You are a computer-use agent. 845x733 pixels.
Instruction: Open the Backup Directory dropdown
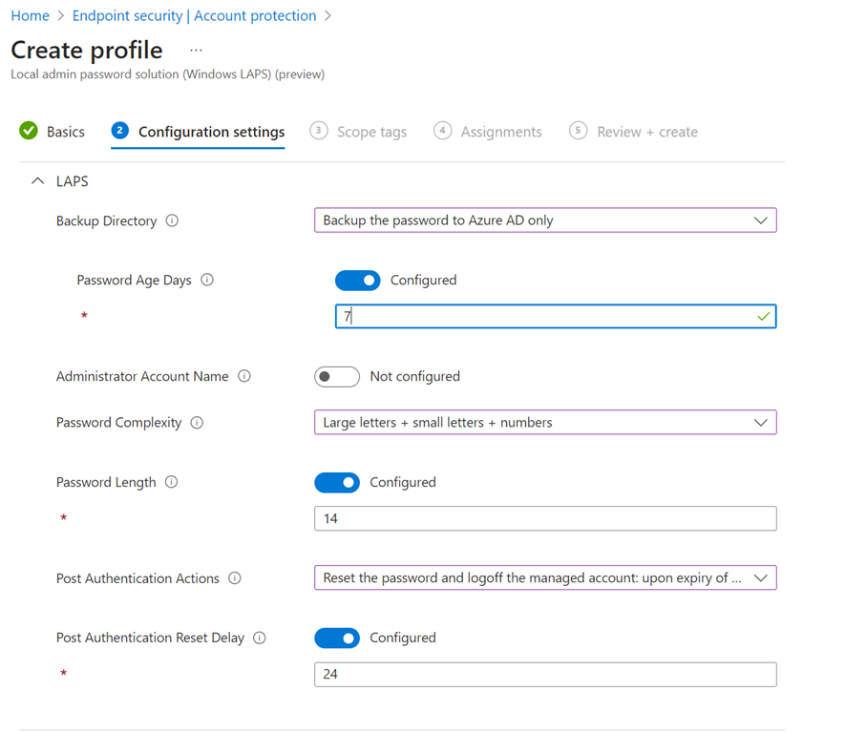(544, 220)
